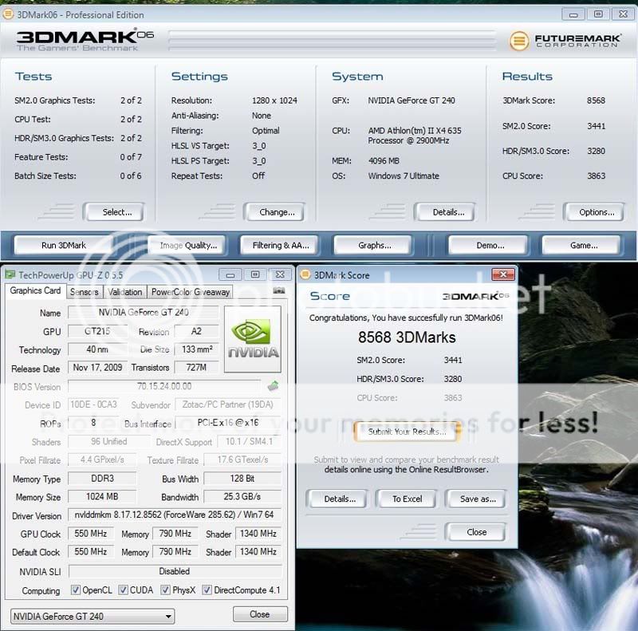Close GPU-Z using the title bar X

tap(281, 274)
